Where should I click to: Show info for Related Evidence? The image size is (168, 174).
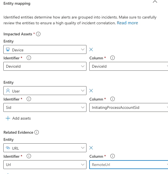(37, 132)
